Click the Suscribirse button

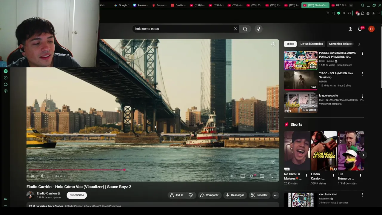click(x=77, y=195)
